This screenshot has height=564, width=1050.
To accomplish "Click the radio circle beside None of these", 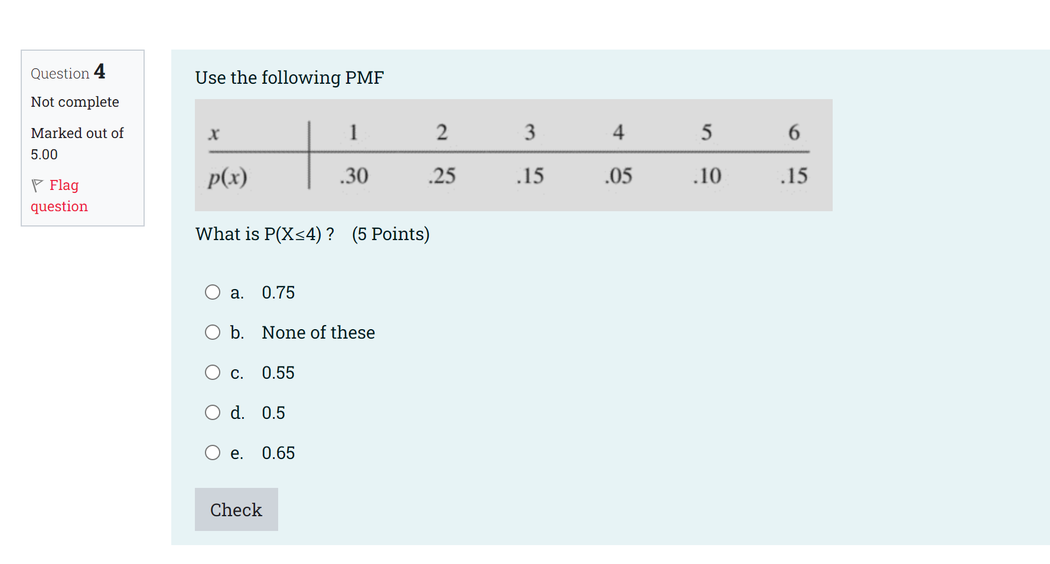I will click(x=212, y=332).
